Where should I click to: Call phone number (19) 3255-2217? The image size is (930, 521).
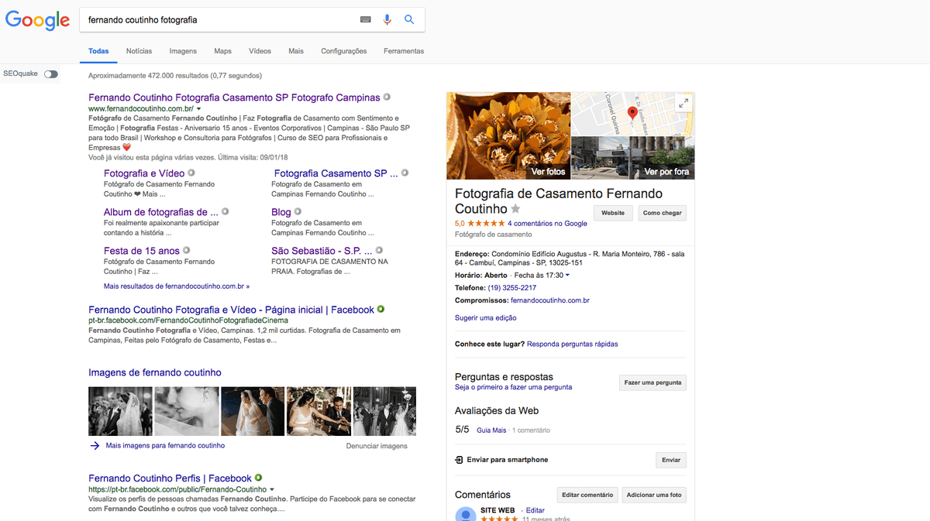point(511,288)
